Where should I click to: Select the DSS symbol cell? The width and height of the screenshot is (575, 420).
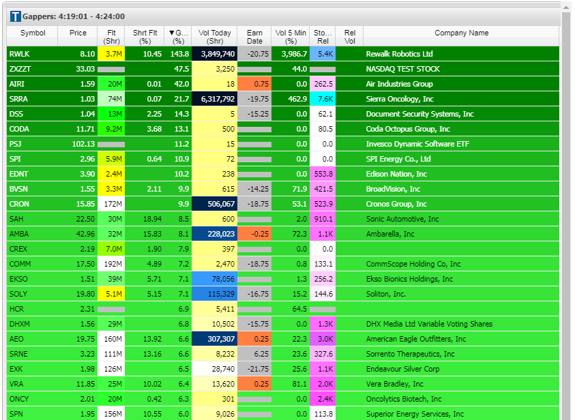pyautogui.click(x=33, y=114)
